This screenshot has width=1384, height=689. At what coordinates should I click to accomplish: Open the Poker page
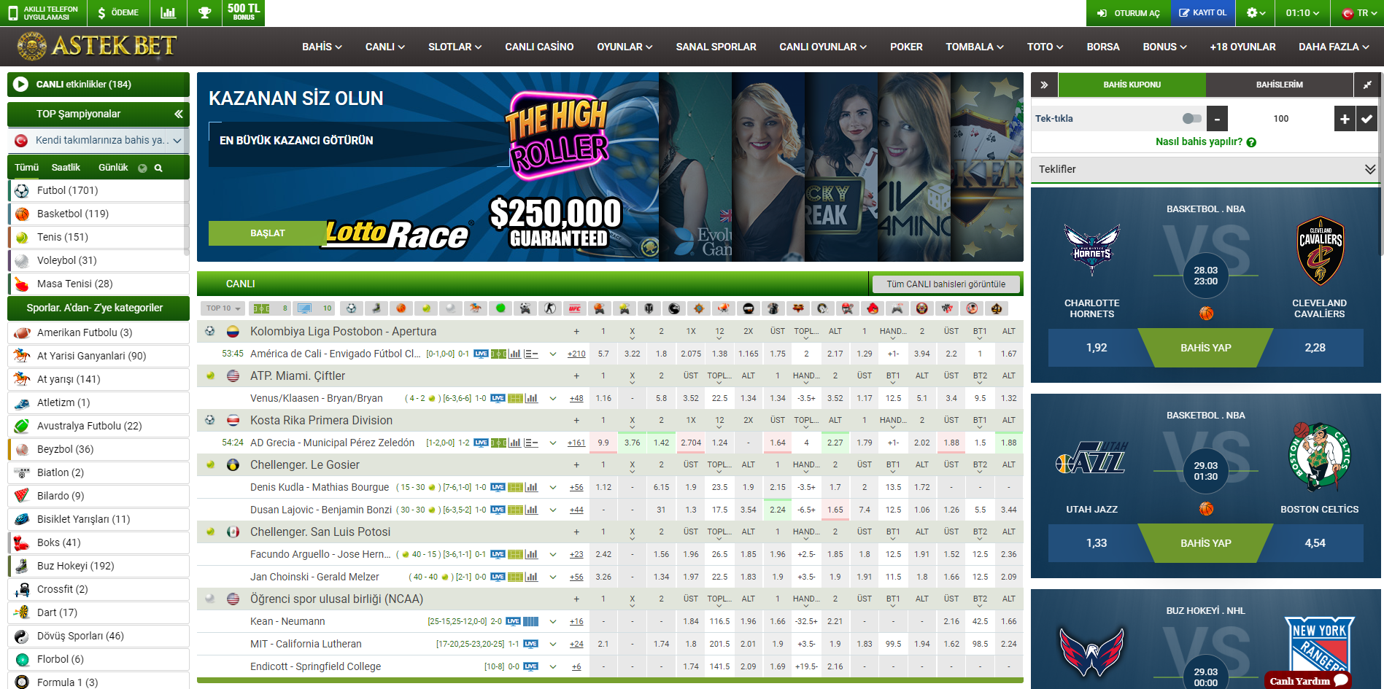point(906,47)
